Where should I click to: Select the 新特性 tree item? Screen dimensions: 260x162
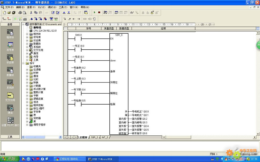pyautogui.click(x=37, y=27)
